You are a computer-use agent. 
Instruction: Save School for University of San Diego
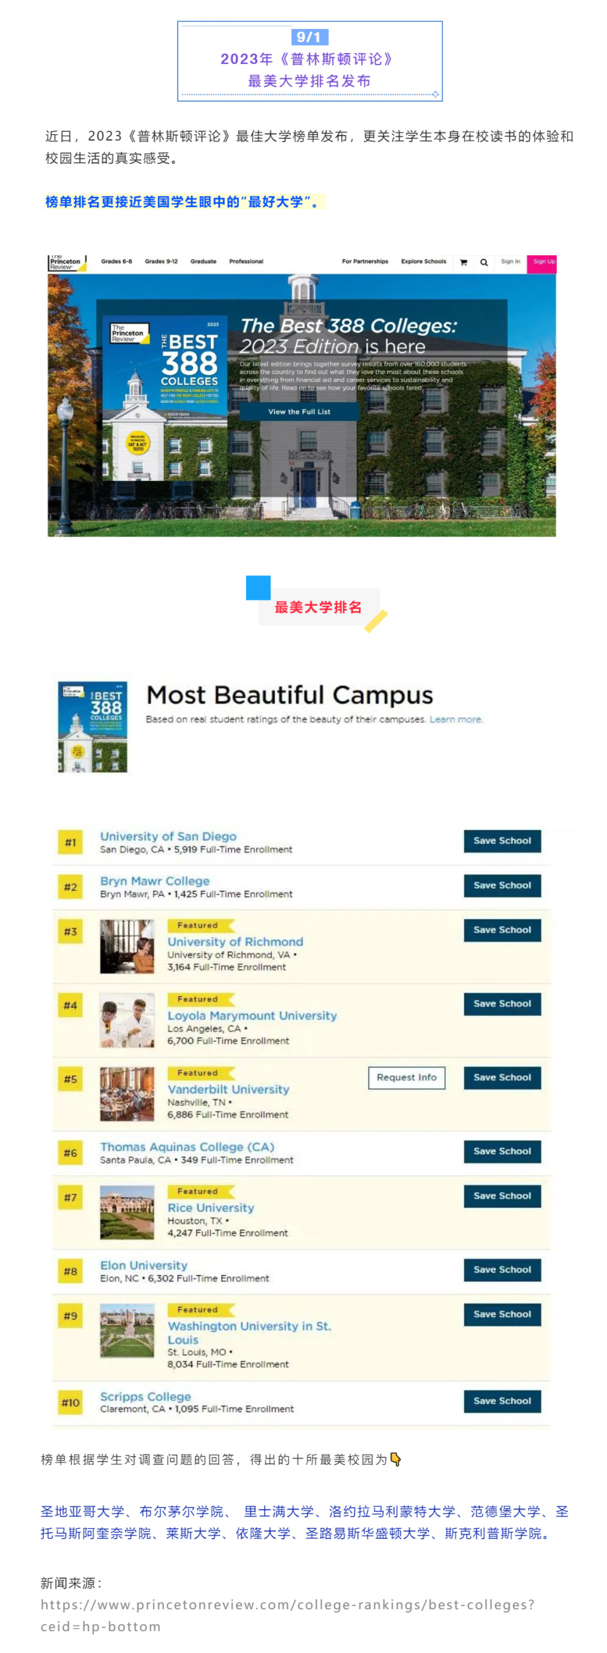502,841
